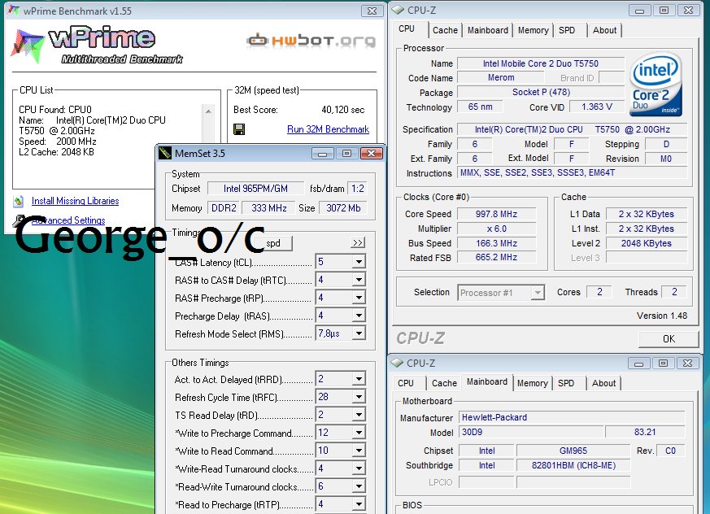The image size is (710, 514).
Task: Click the Run 32M Benchmark link
Action: pyautogui.click(x=328, y=129)
